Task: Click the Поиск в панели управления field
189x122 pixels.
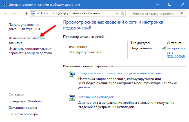Action: 154,13
